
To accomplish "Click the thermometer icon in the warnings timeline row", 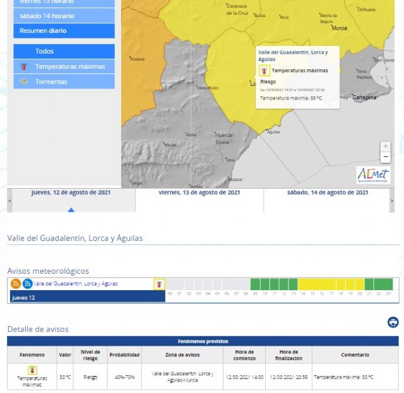I will [x=159, y=284].
